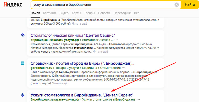Click favicon of Стоматологическая клиника "Дентал Сервис" result

(x=23, y=35)
